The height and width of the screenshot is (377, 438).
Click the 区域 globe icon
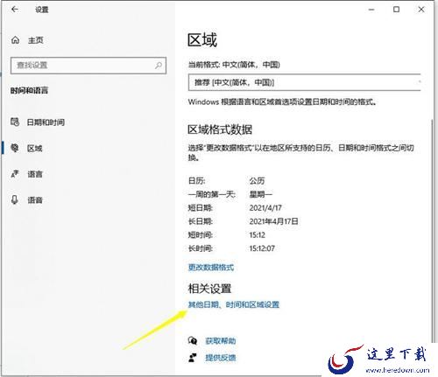tap(15, 148)
